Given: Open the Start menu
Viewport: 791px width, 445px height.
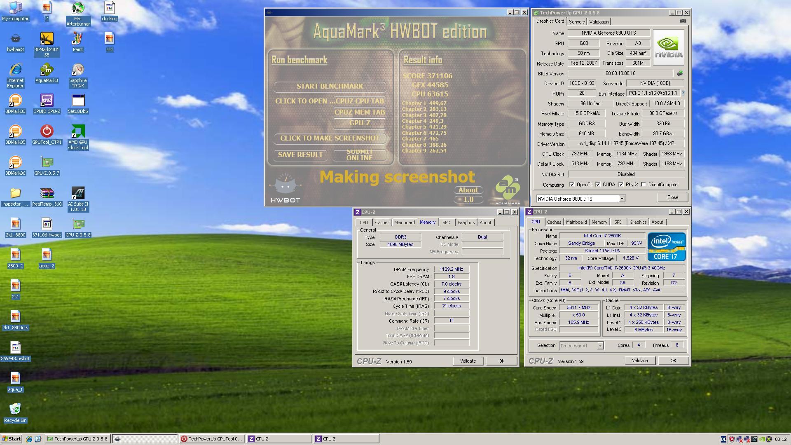Looking at the screenshot, I should [x=11, y=439].
